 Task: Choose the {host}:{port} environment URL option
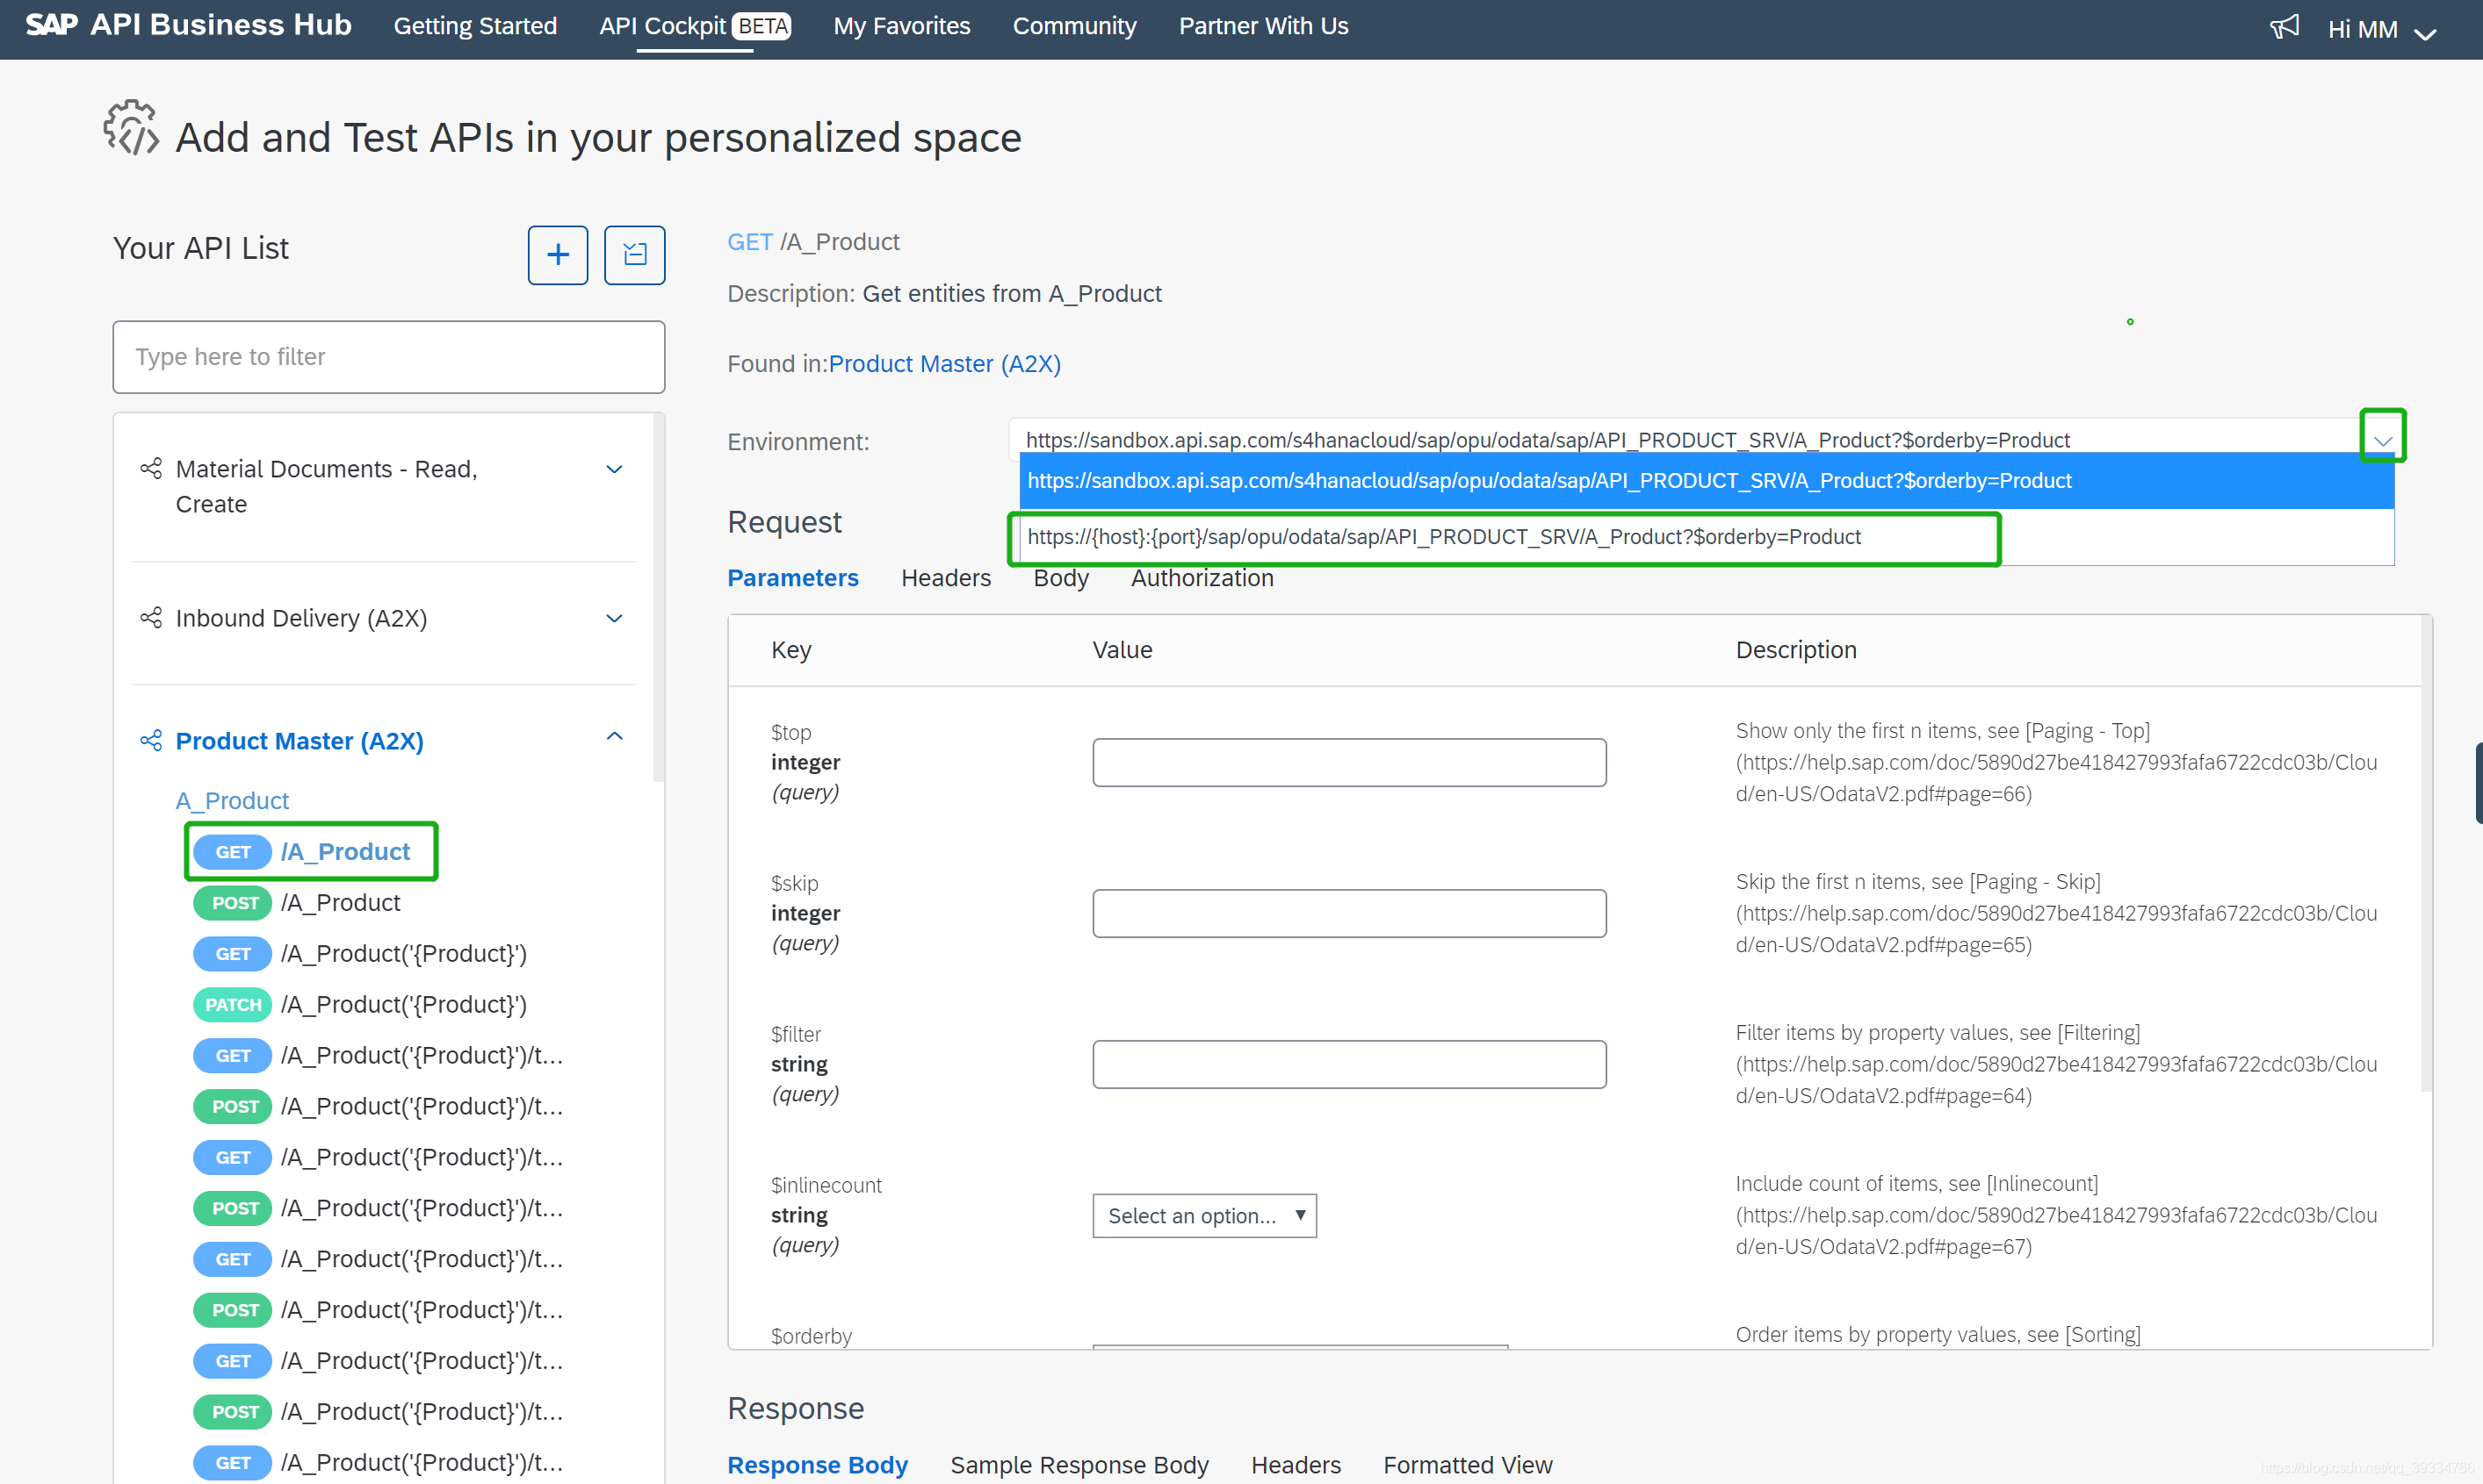click(1443, 537)
